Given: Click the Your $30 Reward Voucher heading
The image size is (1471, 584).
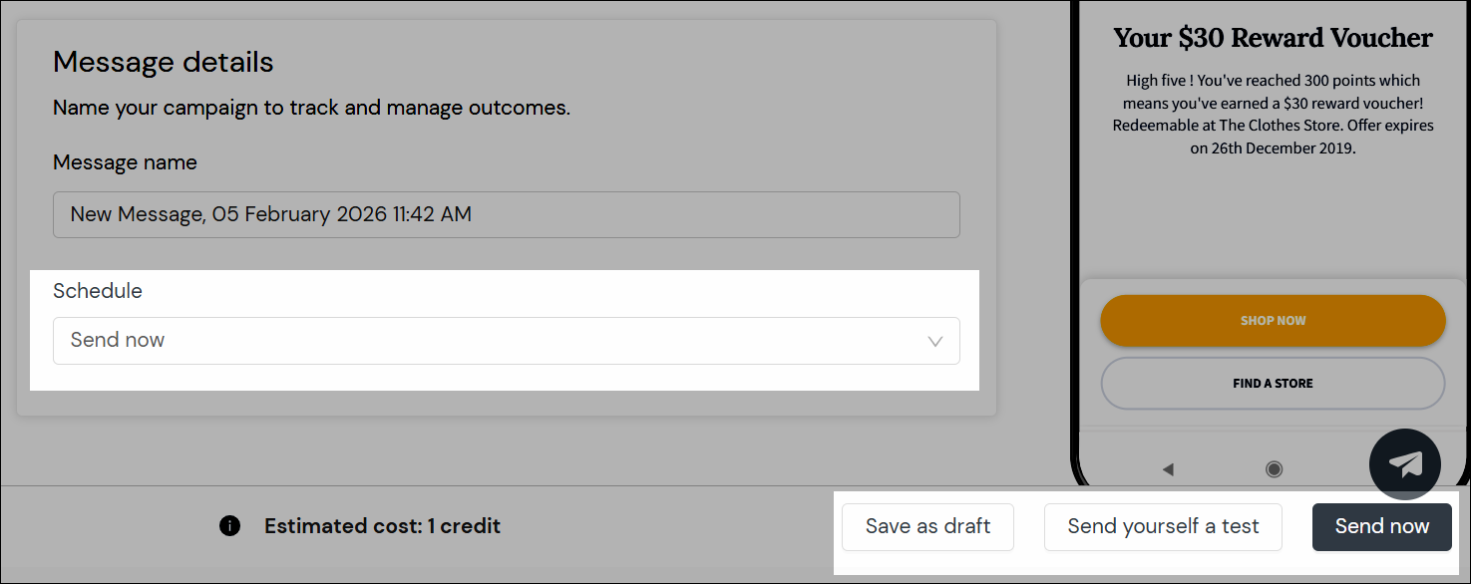Looking at the screenshot, I should pos(1274,38).
